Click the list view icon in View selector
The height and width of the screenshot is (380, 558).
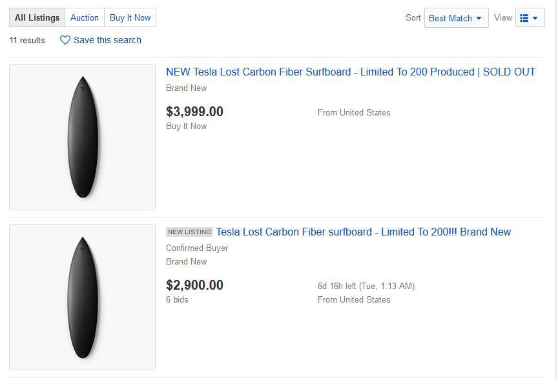[524, 18]
